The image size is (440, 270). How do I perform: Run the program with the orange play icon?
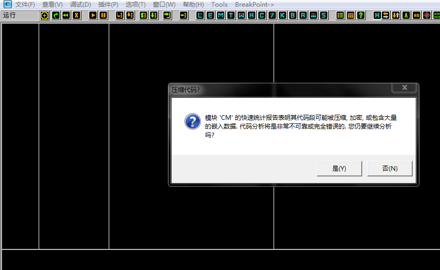coord(93,15)
